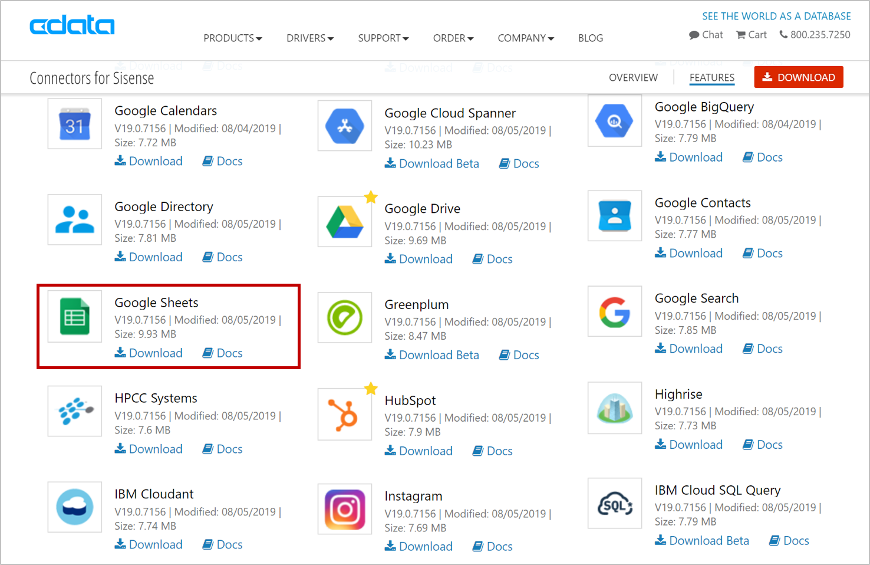The height and width of the screenshot is (565, 870).
Task: Open Docs for Google Drive
Action: coord(492,259)
